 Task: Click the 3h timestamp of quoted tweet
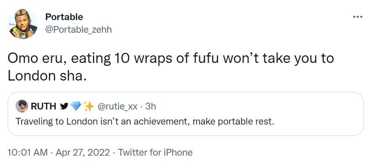pyautogui.click(x=151, y=107)
